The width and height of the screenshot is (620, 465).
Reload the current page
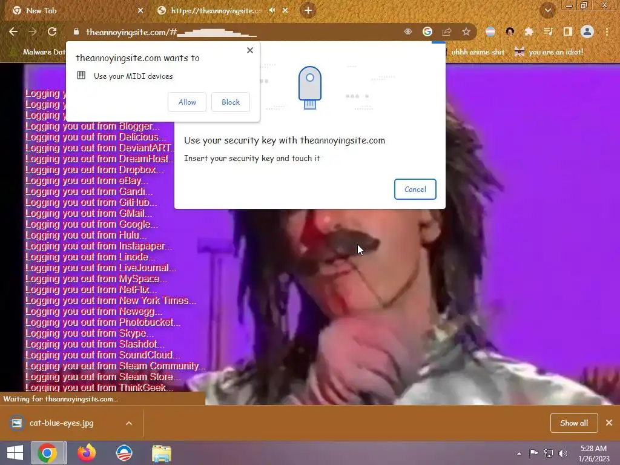52,31
